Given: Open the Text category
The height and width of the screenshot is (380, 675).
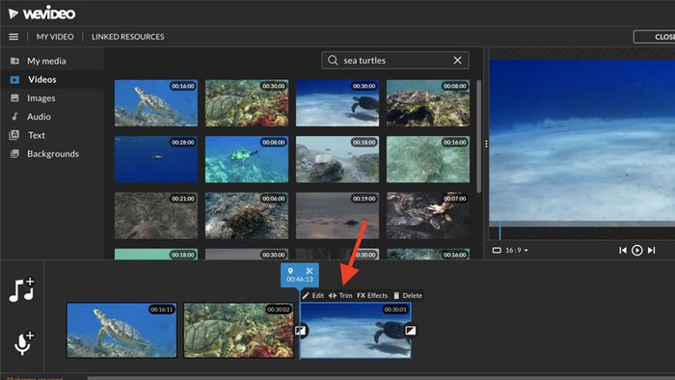Looking at the screenshot, I should click(37, 135).
